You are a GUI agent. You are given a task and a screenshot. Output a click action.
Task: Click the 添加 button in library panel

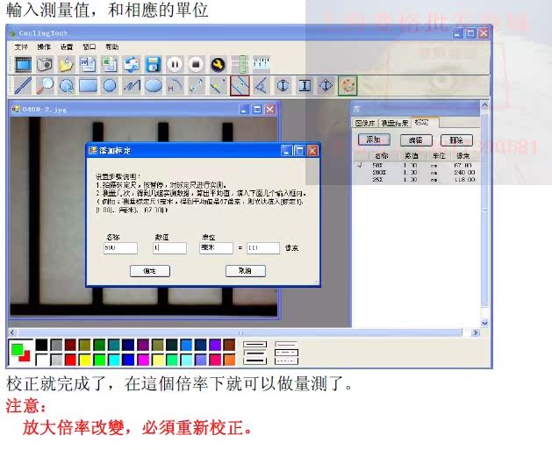[374, 140]
